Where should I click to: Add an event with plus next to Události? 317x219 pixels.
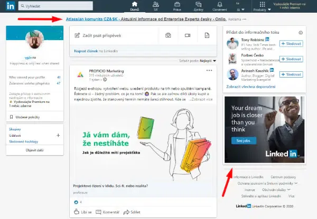coord(58,135)
